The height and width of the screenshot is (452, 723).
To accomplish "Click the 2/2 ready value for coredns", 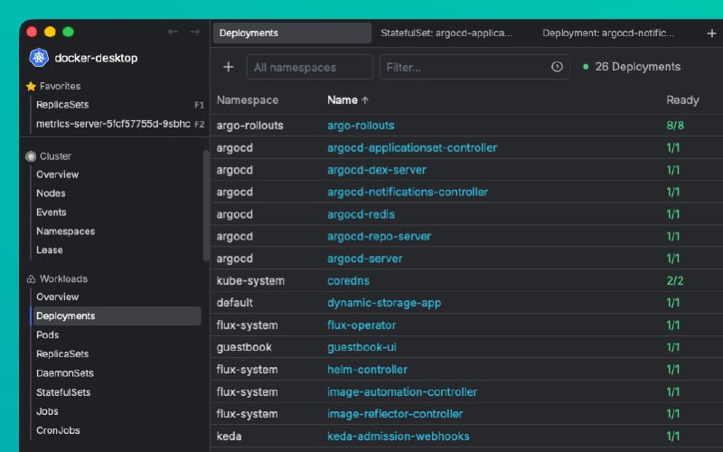I will pos(675,281).
